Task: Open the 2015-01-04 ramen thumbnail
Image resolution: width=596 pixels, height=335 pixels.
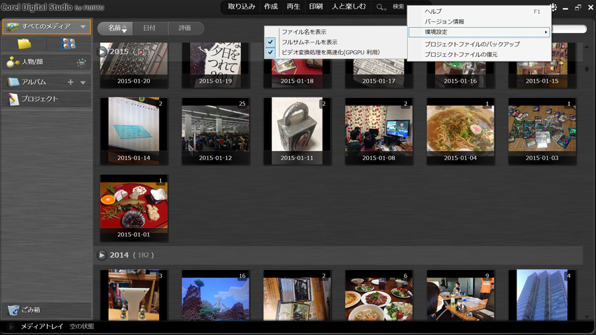Action: pyautogui.click(x=460, y=126)
